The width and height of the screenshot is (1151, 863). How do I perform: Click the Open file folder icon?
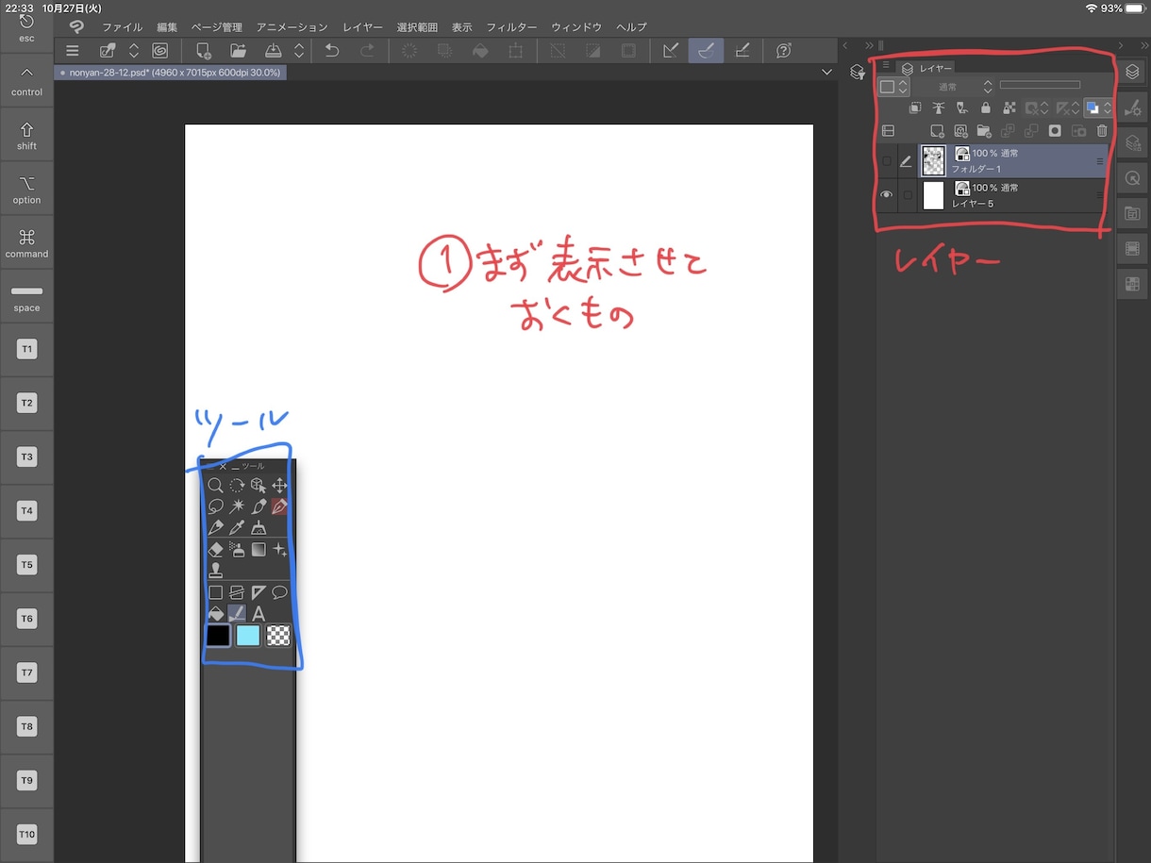coord(238,51)
